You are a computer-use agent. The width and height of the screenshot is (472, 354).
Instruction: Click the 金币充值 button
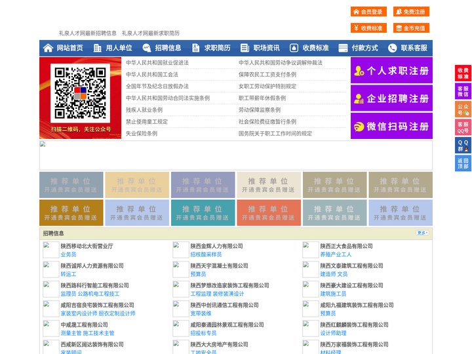(x=411, y=28)
